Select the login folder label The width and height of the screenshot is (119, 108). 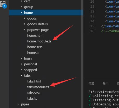[x=28, y=59]
